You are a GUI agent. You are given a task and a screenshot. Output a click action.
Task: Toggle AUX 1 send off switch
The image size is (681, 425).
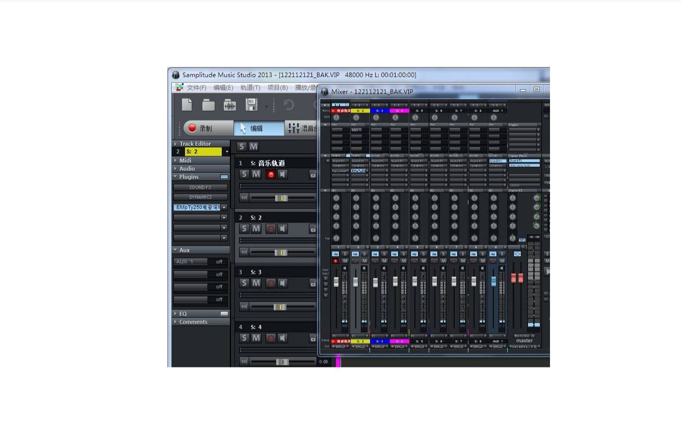point(219,262)
